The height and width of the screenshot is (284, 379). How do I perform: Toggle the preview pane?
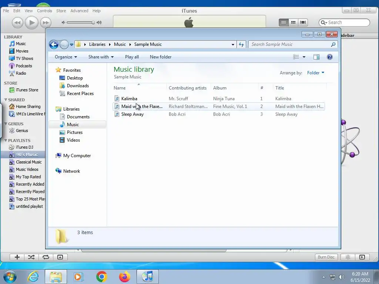pos(316,57)
